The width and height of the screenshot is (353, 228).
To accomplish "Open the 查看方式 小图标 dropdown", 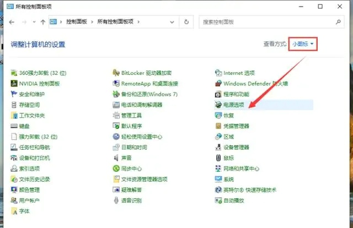I will point(303,44).
